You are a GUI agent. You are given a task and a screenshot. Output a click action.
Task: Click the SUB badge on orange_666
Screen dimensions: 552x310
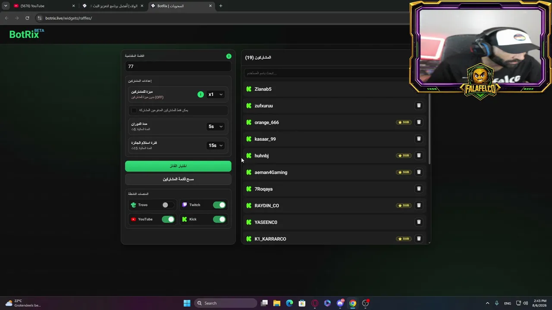[404, 122]
